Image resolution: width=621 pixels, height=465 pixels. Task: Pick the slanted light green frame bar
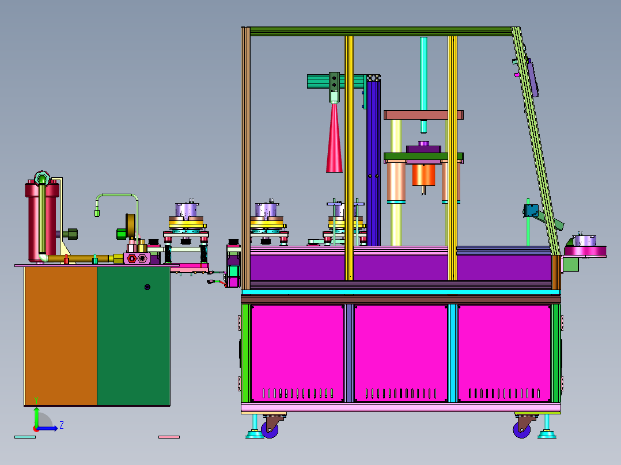point(537,140)
